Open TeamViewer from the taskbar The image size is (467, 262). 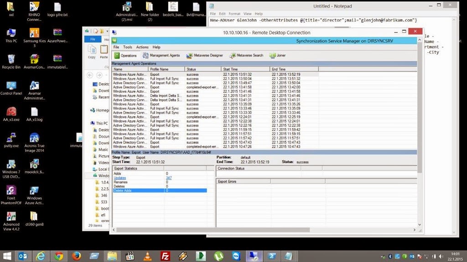pos(236,256)
